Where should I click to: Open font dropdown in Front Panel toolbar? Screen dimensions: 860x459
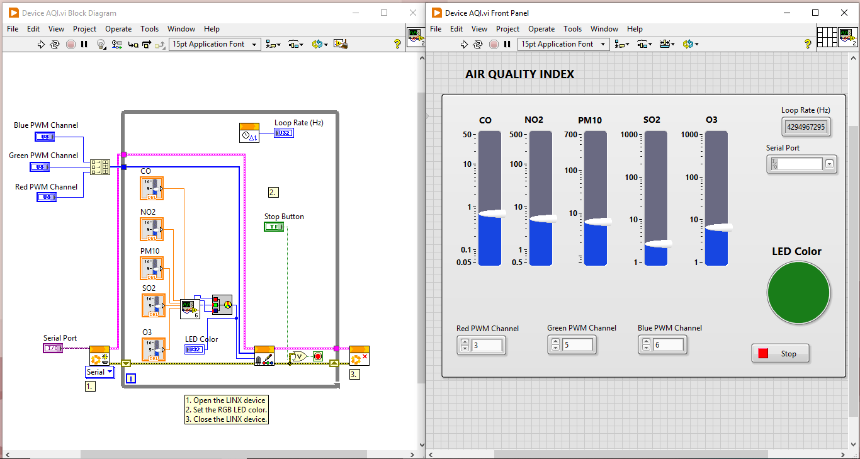[563, 44]
